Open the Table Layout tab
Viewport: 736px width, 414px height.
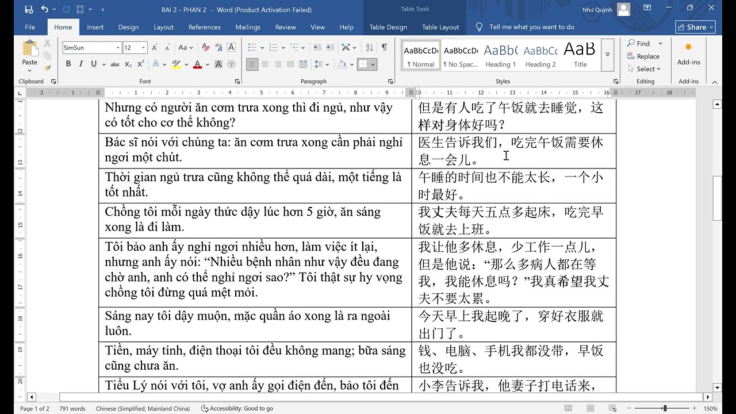tap(440, 27)
